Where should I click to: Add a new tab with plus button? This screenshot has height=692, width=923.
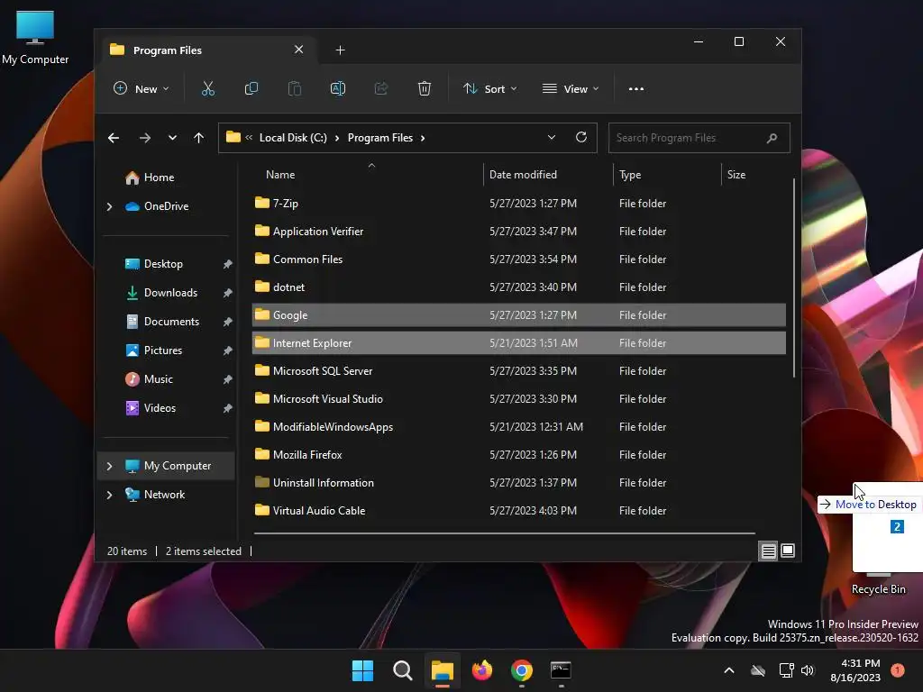[x=340, y=50]
